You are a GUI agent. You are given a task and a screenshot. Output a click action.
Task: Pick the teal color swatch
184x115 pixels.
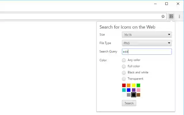tap(124, 90)
